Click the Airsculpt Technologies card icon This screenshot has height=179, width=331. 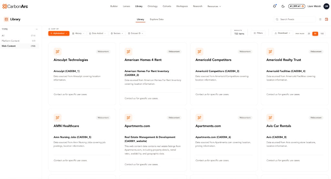58,52
